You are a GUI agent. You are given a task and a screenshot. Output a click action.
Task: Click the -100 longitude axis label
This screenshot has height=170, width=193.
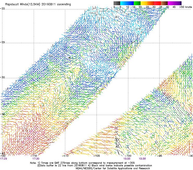pyautogui.click(x=128, y=156)
